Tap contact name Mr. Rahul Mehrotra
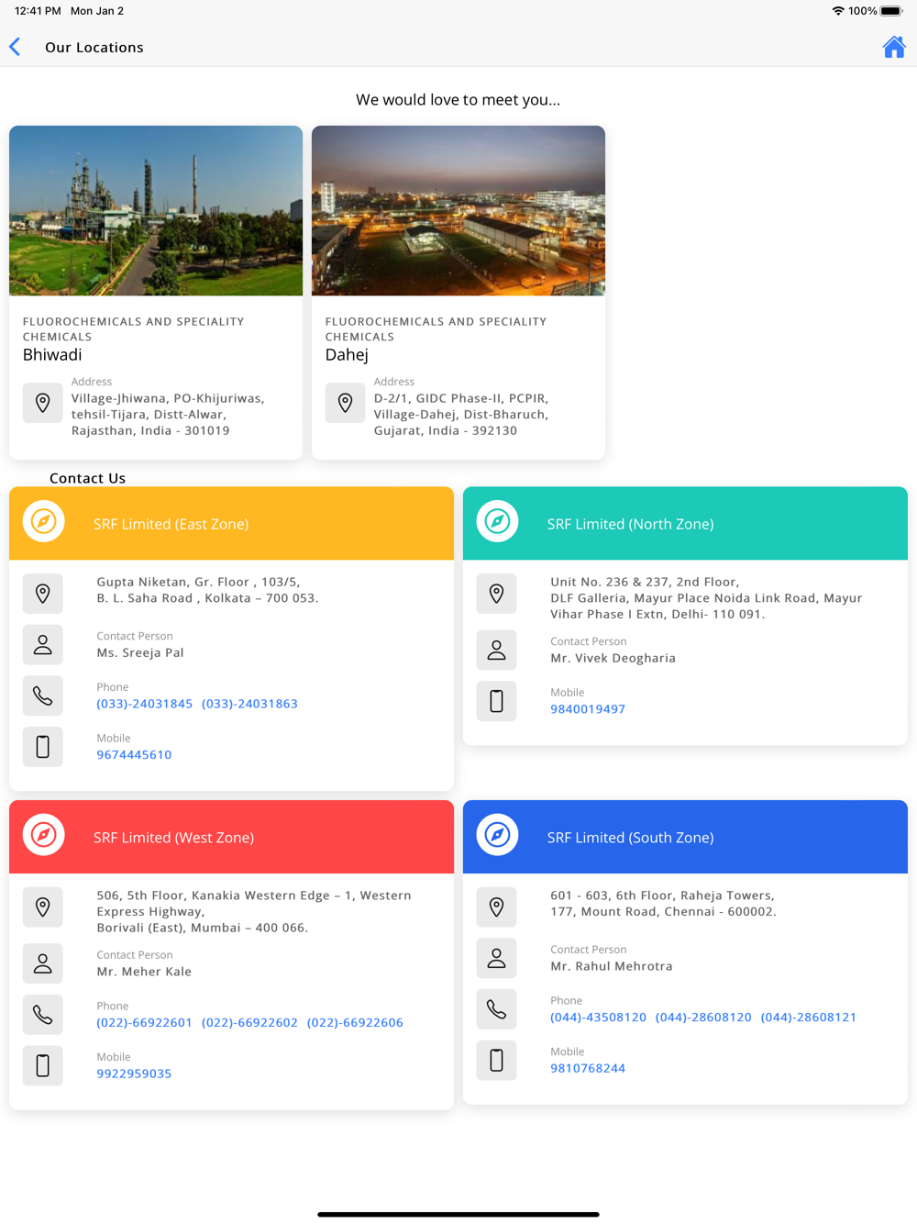917x1224 pixels. (x=612, y=966)
